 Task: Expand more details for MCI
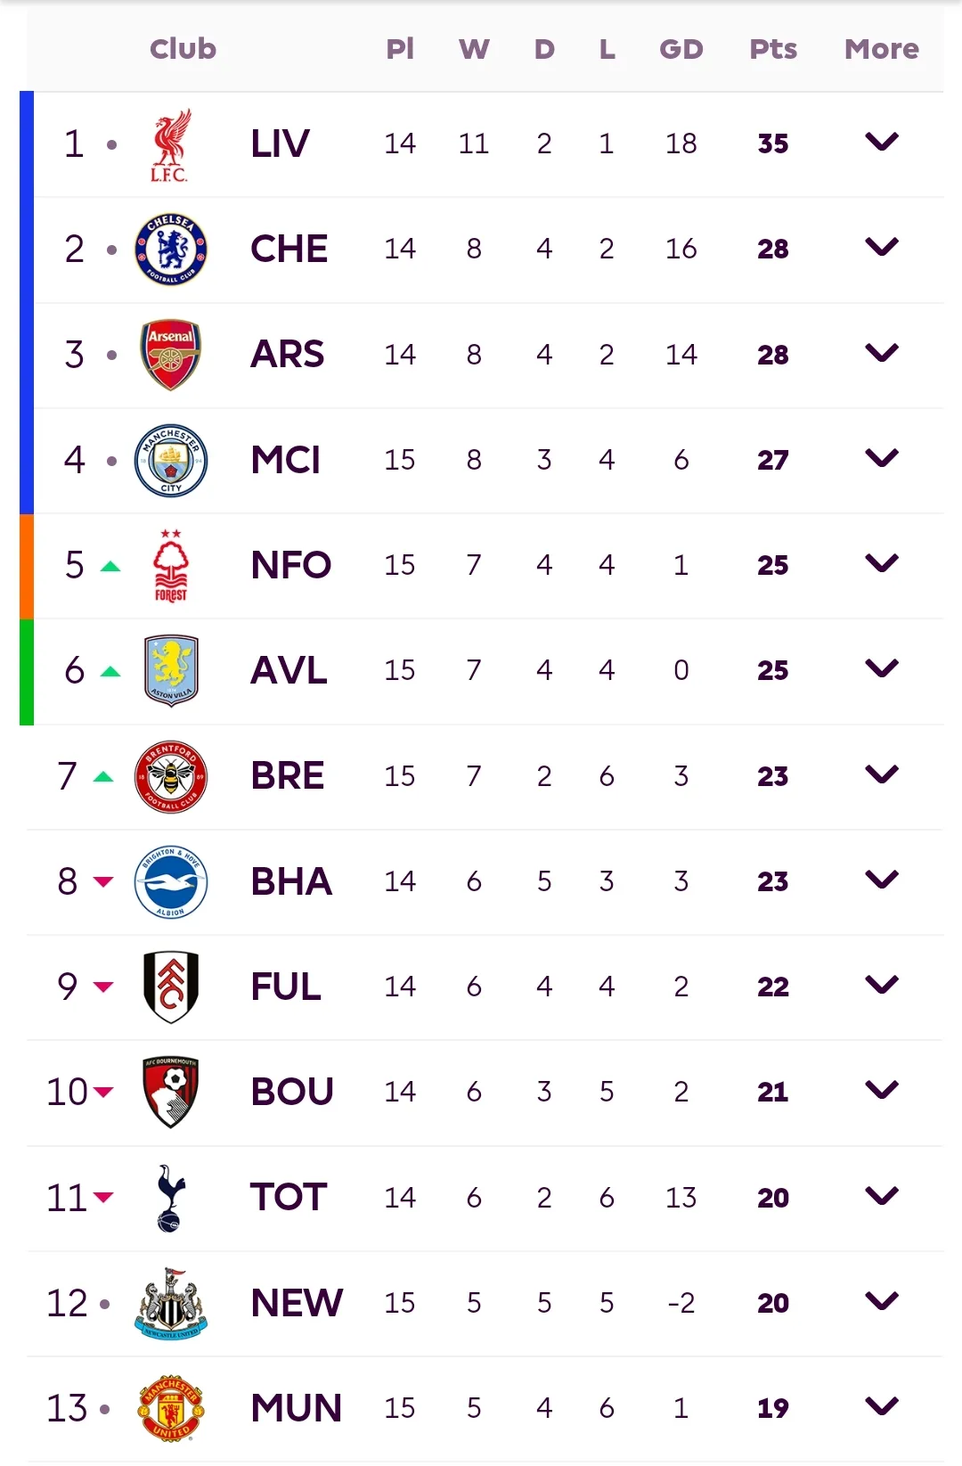pos(882,458)
